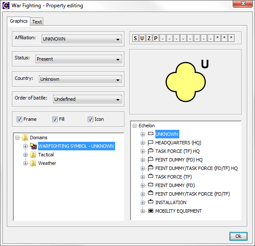This screenshot has width=255, height=246.
Task: Select the Weather tree item label
Action: (47, 163)
